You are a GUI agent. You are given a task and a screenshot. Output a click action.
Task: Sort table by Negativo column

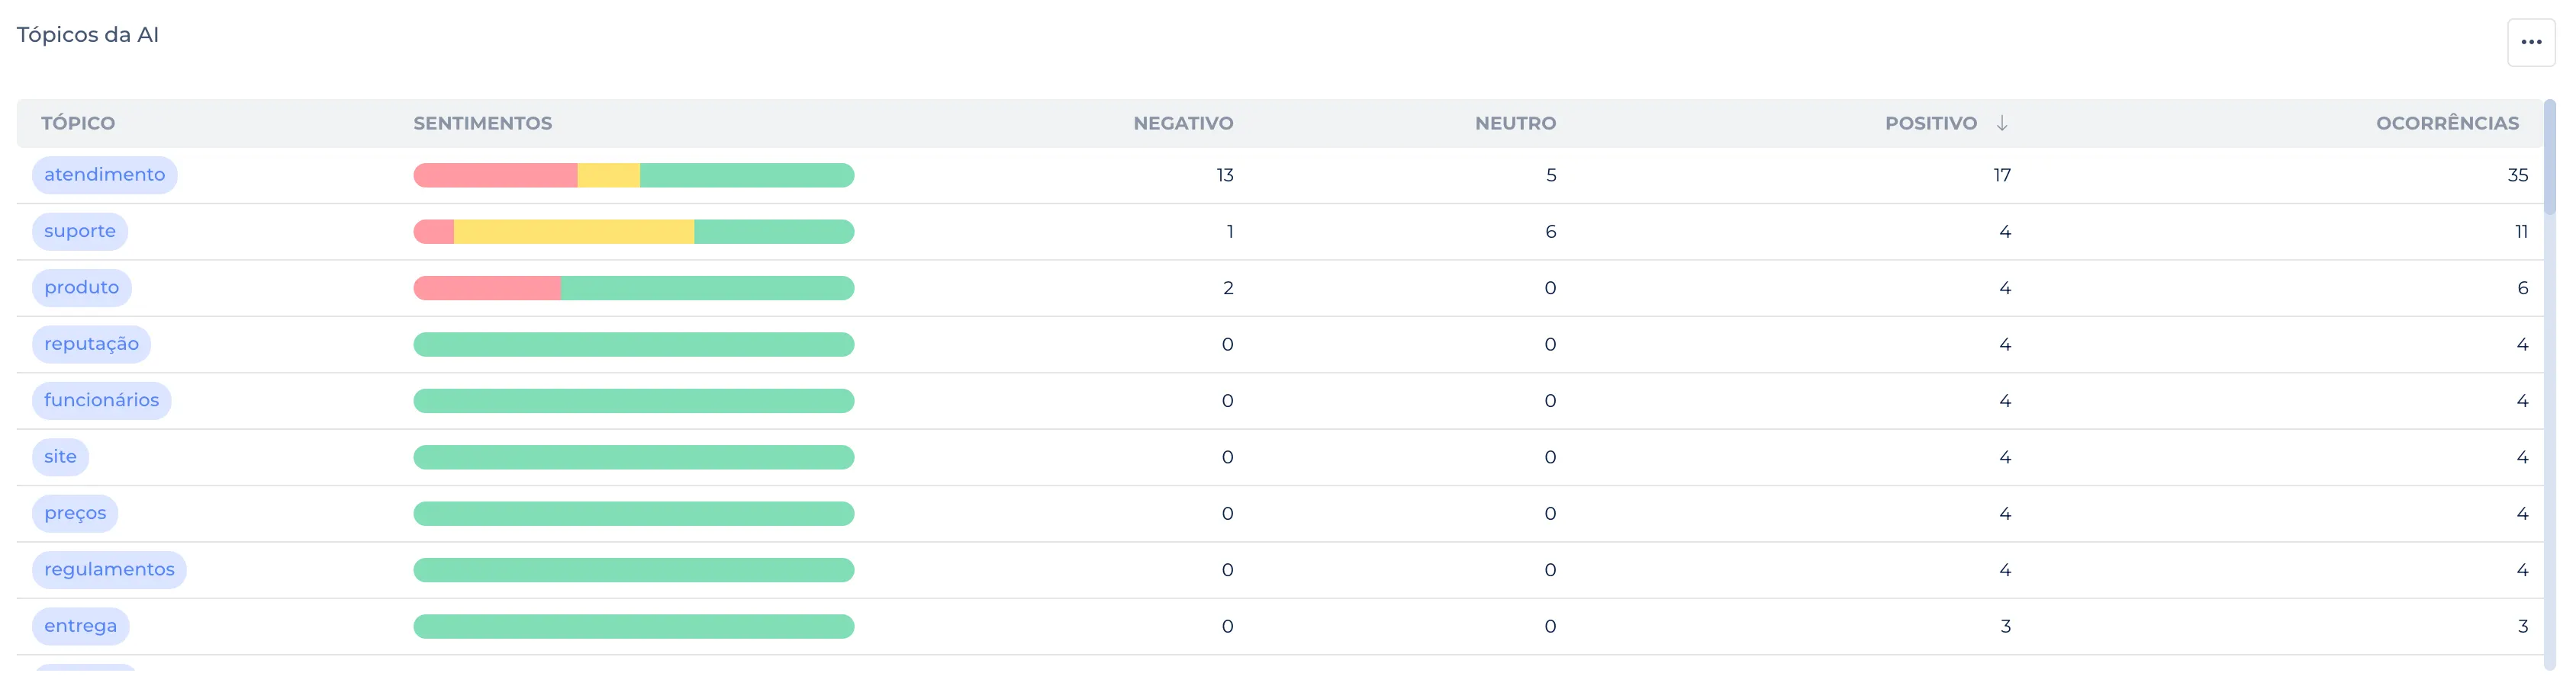click(1182, 123)
